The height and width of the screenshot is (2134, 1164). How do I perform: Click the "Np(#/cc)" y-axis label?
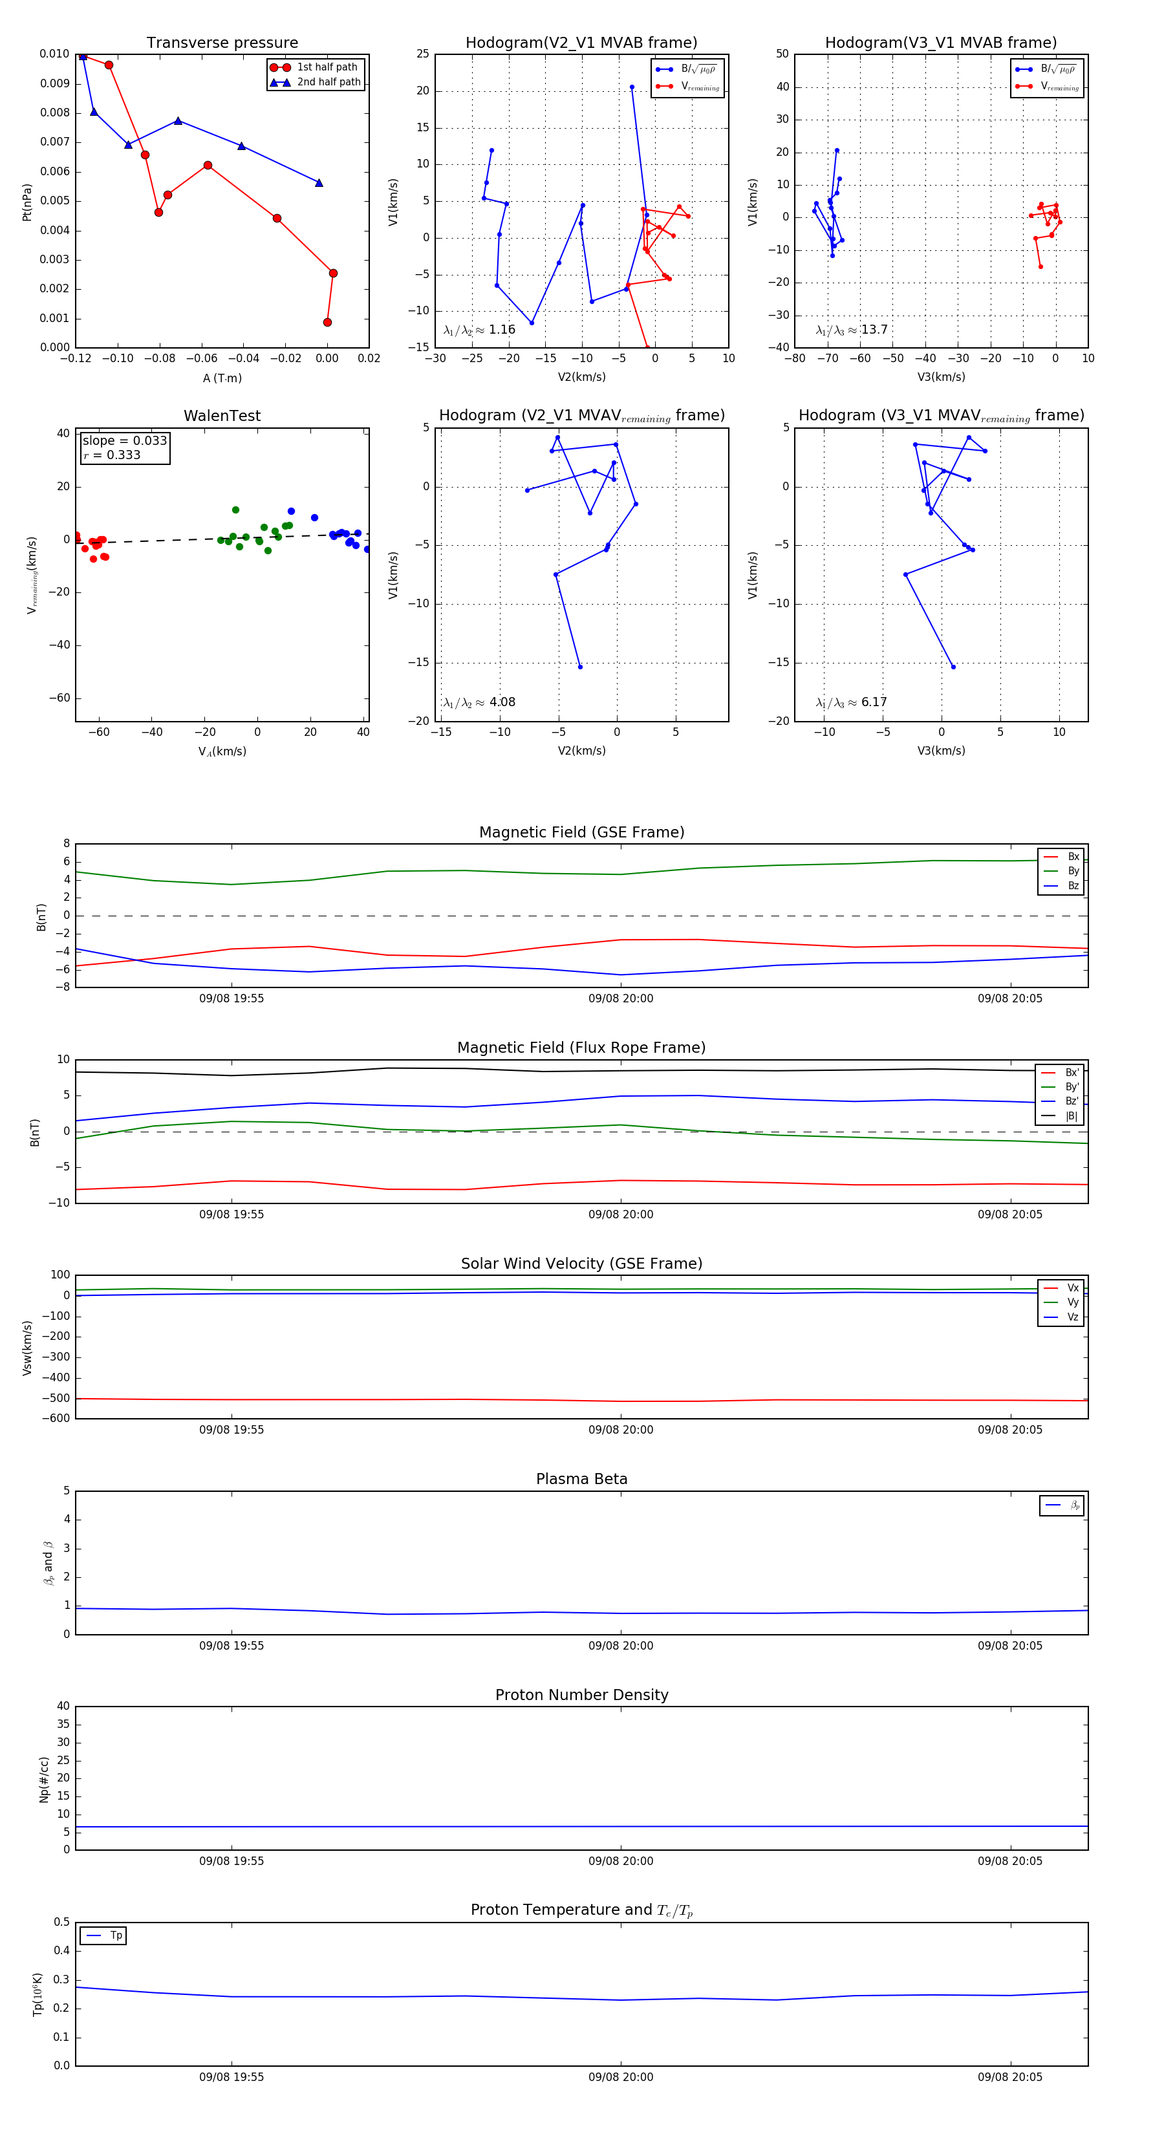(x=44, y=1778)
